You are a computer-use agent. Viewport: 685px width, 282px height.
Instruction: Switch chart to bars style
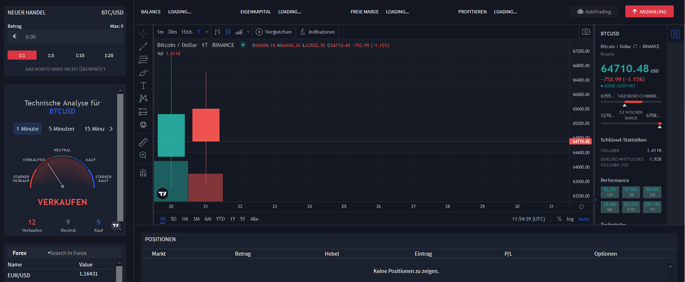click(x=217, y=32)
